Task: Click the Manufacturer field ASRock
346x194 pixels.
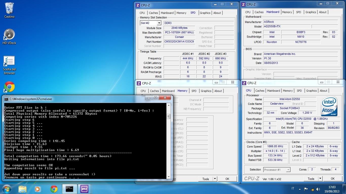Action: tap(300, 22)
